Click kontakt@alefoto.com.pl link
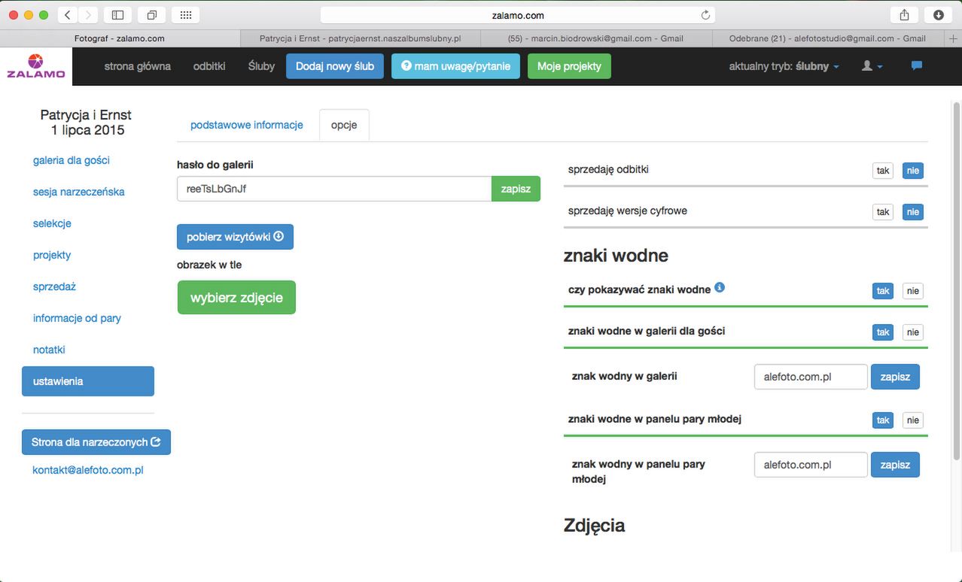Viewport: 962px width, 582px height. tap(88, 470)
